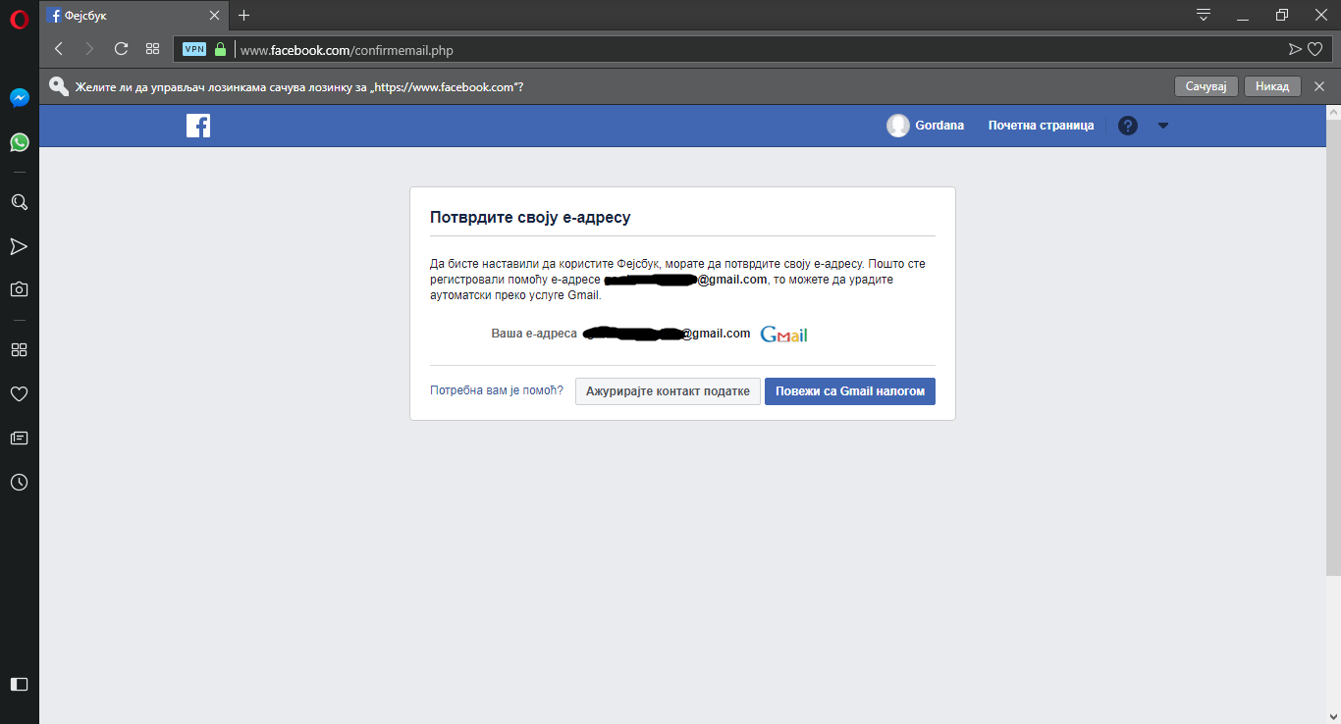Open the Facebook help question mark

1128,126
